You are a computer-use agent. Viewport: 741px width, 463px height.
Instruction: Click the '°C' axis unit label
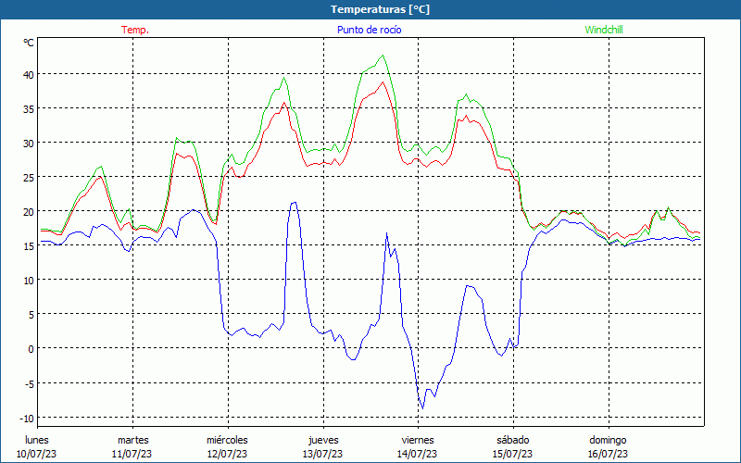click(29, 43)
